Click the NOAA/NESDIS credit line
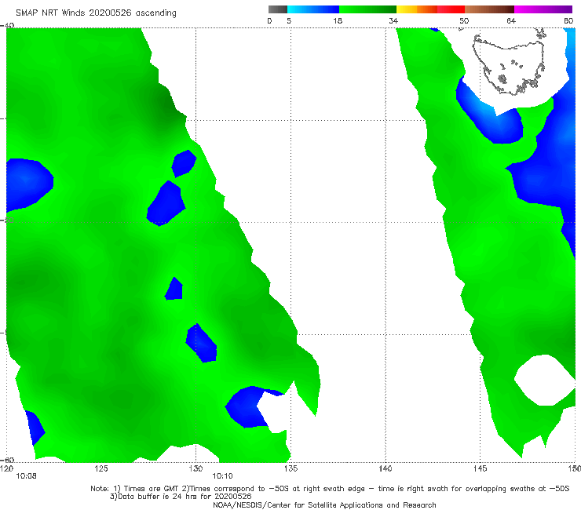The image size is (581, 510). (x=324, y=505)
